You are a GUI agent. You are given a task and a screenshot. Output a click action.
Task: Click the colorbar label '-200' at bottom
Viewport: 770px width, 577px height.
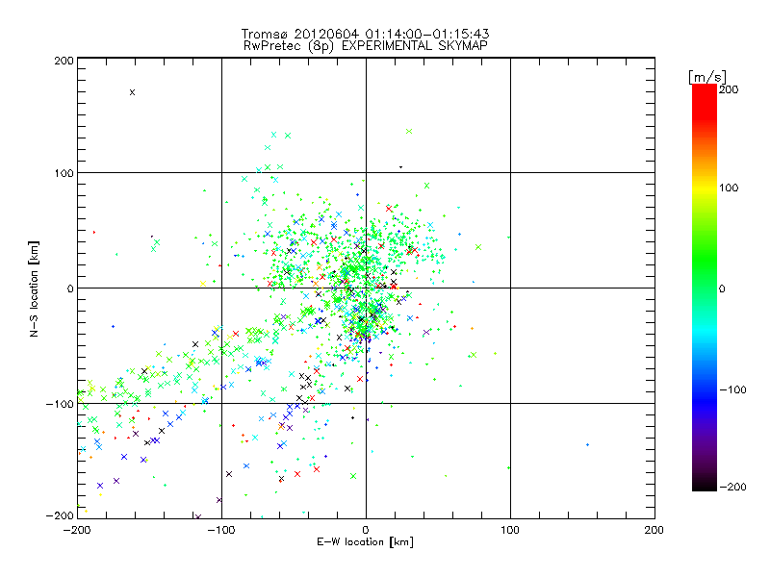(732, 487)
